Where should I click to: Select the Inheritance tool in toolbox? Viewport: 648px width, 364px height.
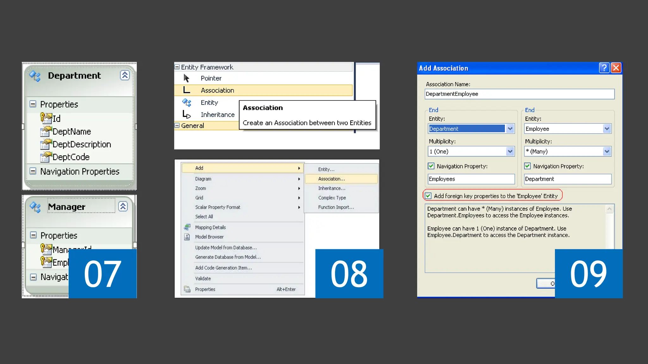coord(217,115)
